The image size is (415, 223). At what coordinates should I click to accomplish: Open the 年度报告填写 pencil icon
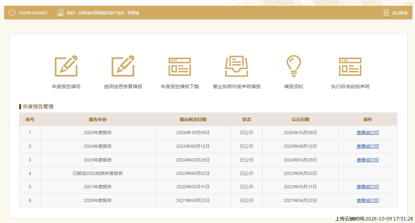tap(66, 66)
